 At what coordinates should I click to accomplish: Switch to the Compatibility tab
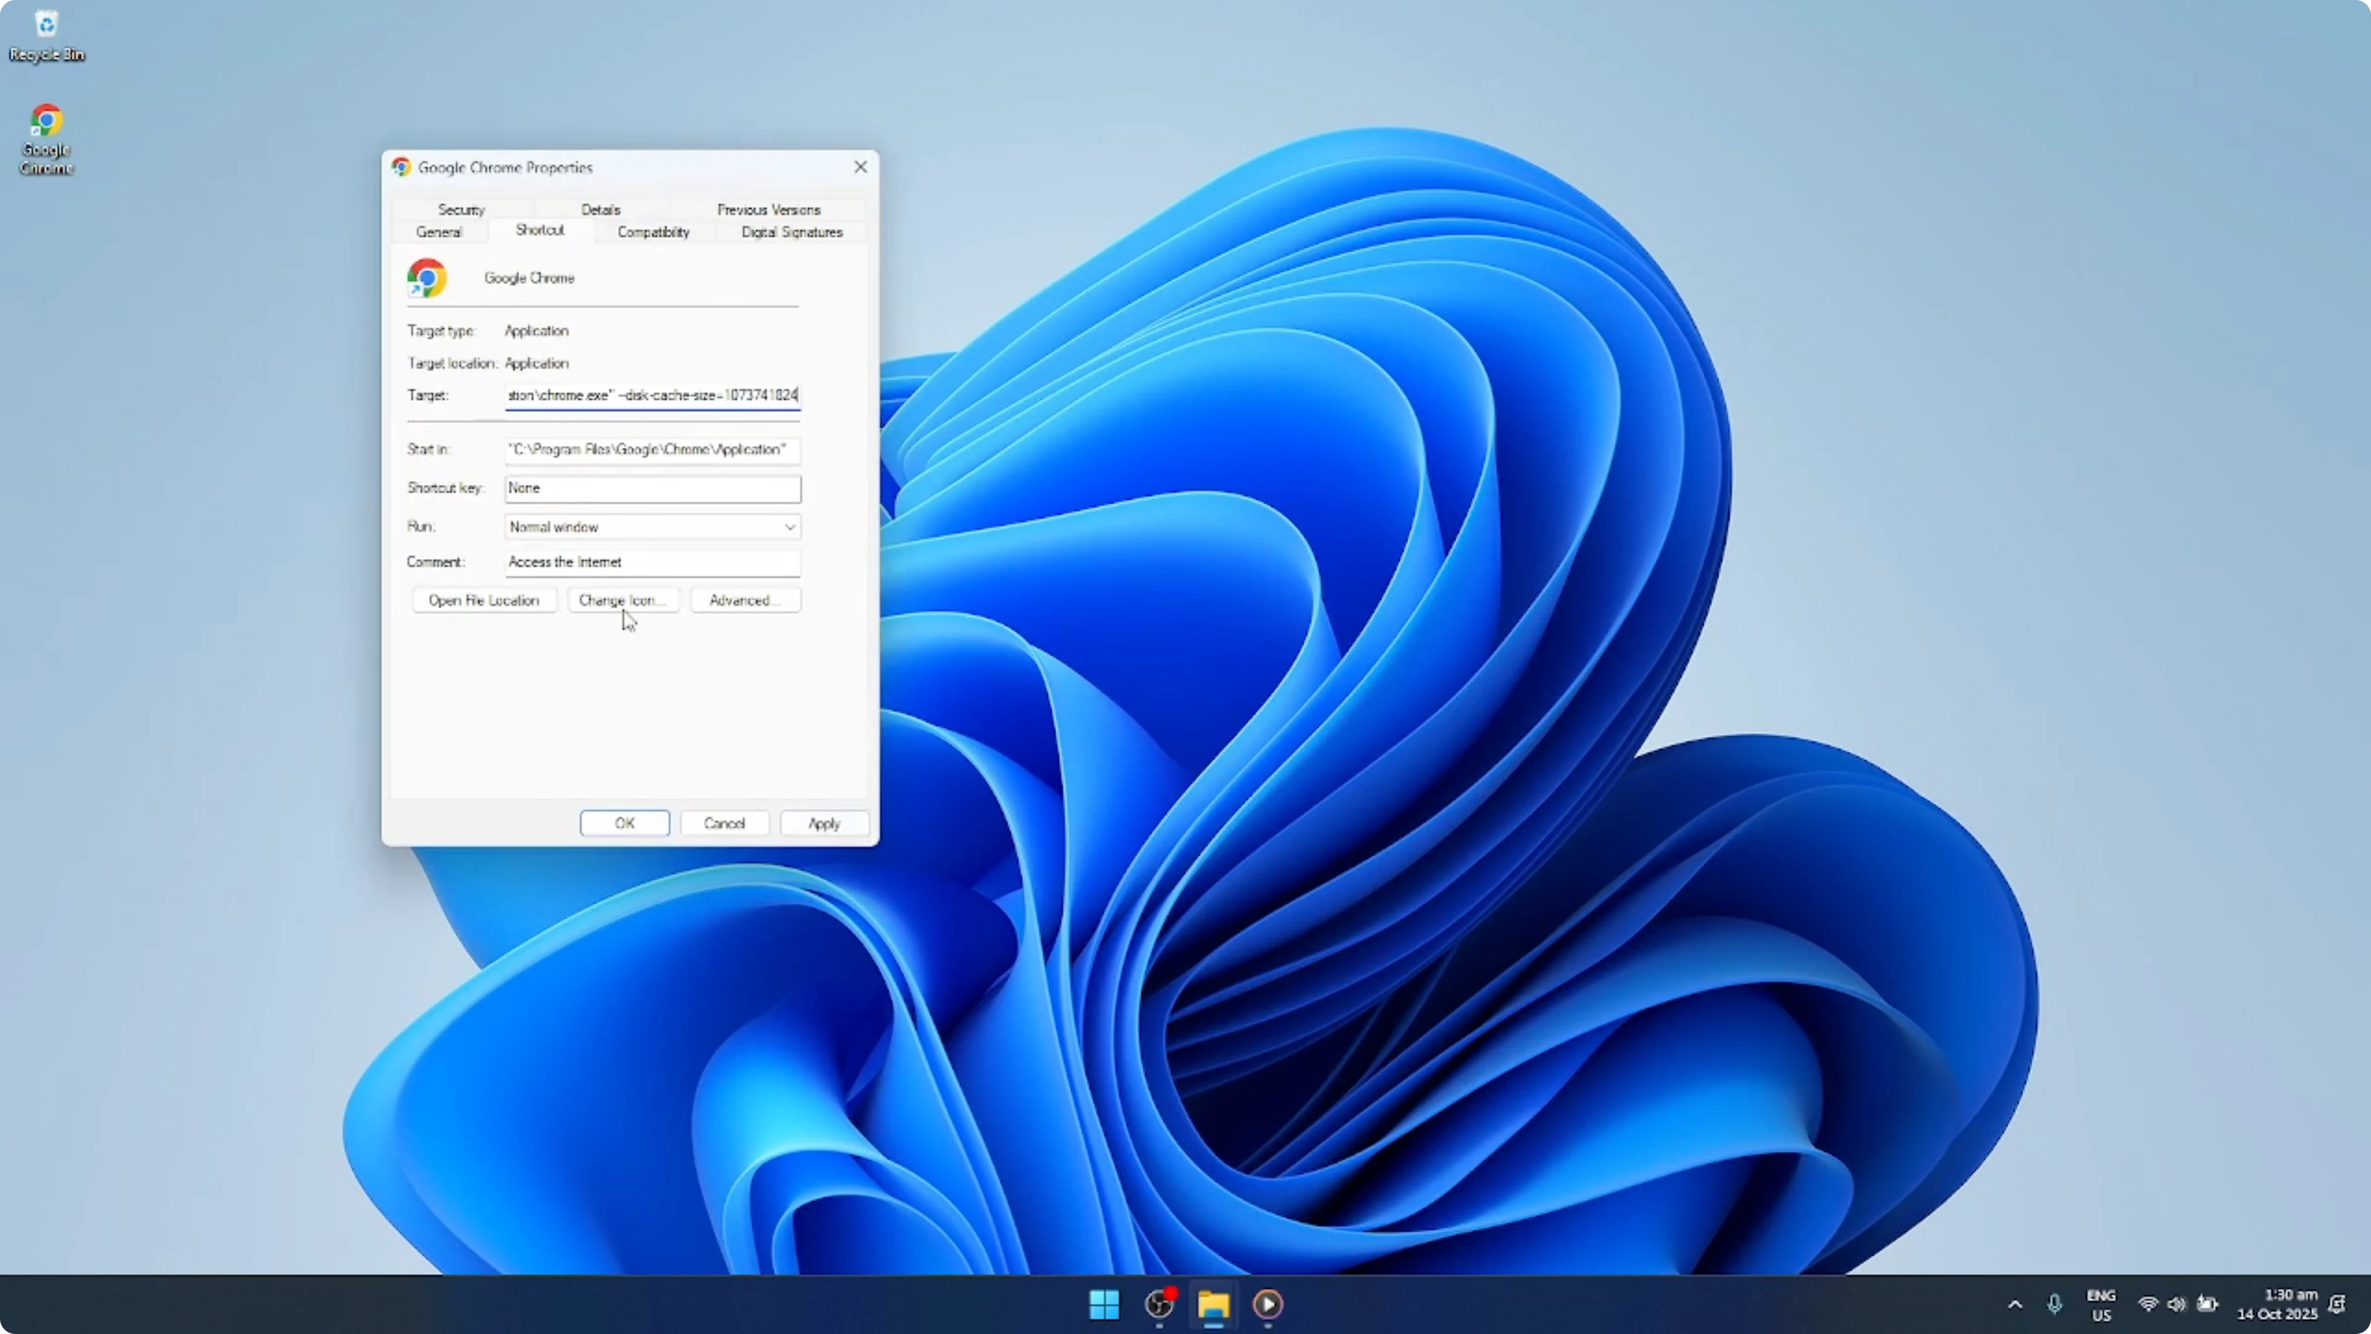pyautogui.click(x=651, y=232)
